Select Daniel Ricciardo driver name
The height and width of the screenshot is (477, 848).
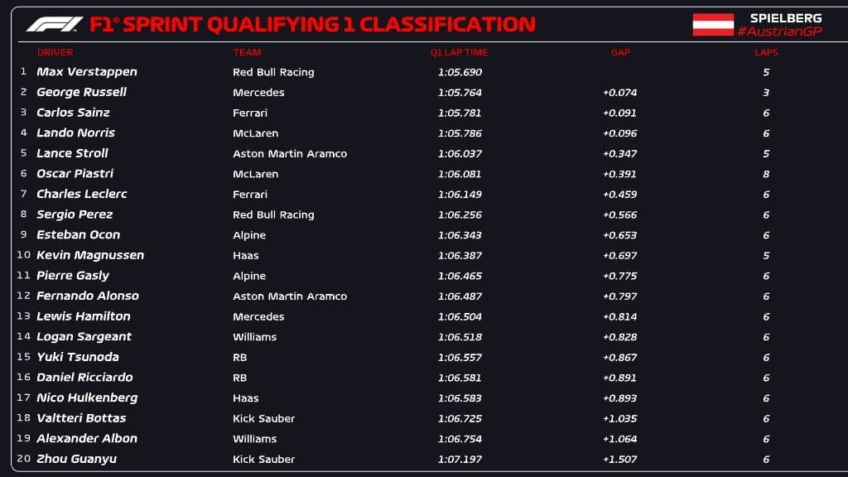(84, 378)
